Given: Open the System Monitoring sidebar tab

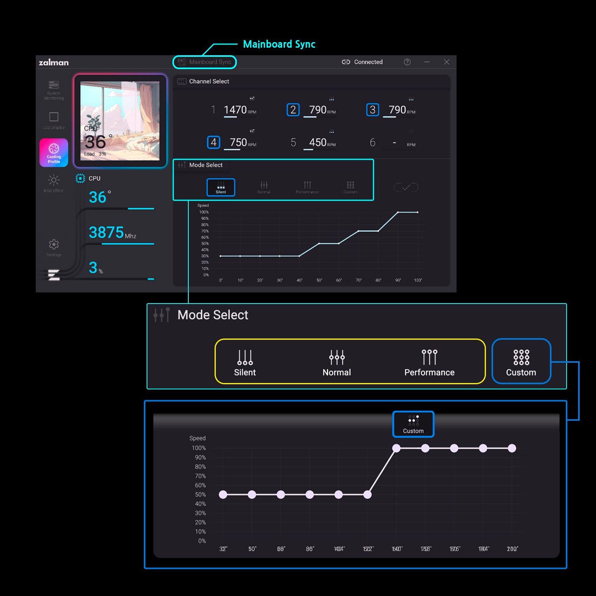Looking at the screenshot, I should pyautogui.click(x=54, y=90).
